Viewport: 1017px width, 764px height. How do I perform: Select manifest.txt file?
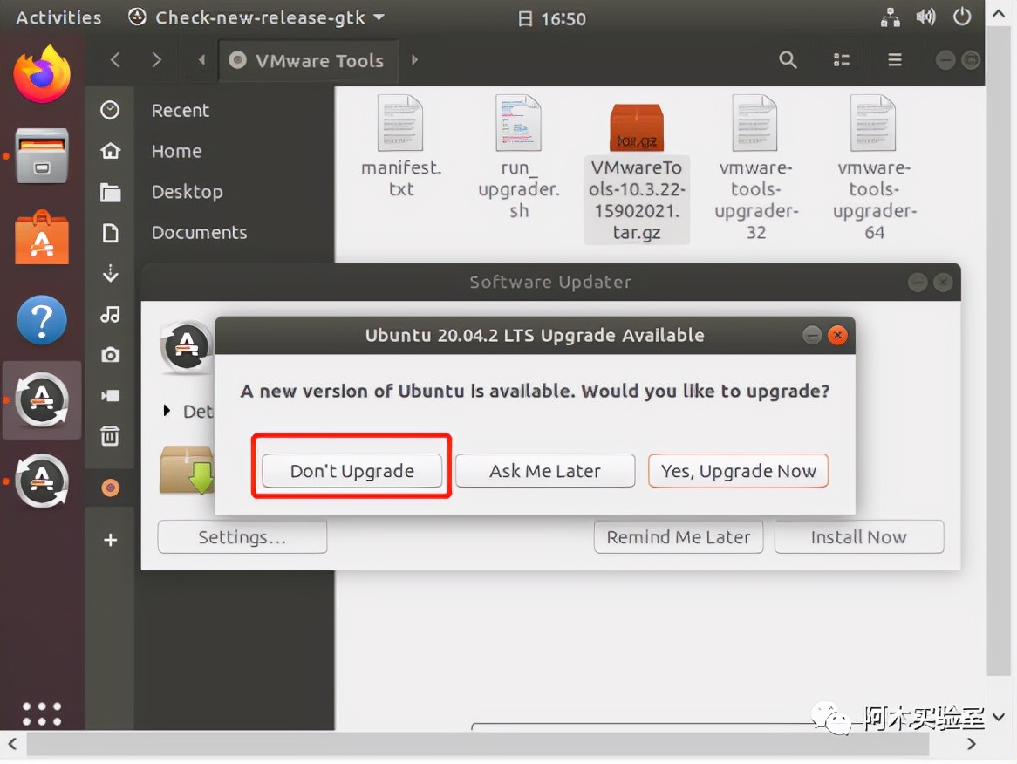pyautogui.click(x=401, y=147)
